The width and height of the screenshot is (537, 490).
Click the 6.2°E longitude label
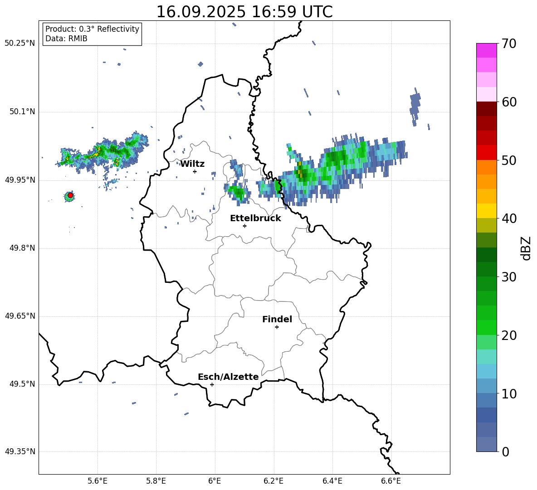coord(273,481)
